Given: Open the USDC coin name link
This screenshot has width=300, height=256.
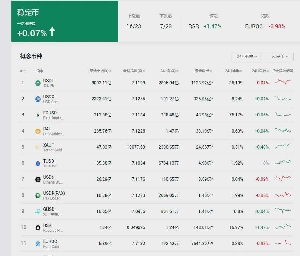Looking at the screenshot, I should tap(49, 96).
